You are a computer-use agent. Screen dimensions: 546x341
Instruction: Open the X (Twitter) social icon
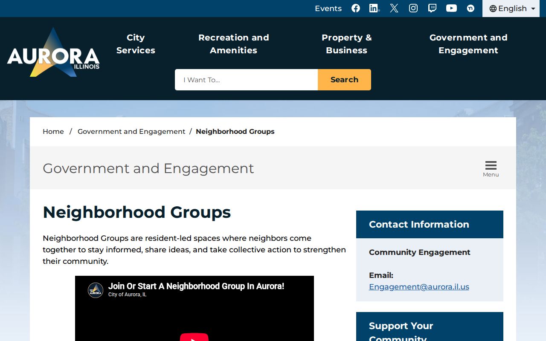click(394, 8)
